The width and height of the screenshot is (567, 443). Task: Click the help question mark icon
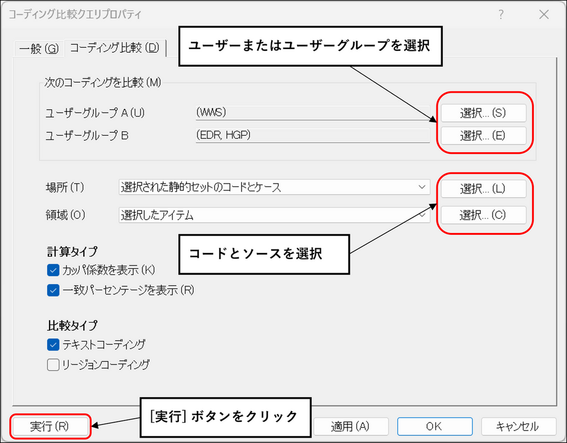(x=501, y=14)
